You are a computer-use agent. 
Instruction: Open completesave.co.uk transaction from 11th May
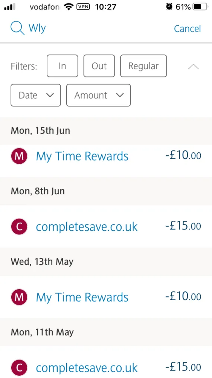point(106,363)
